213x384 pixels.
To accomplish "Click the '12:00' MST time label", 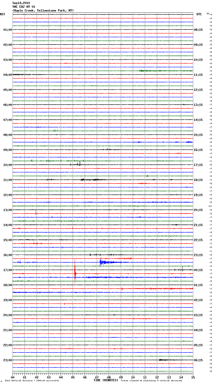I will tap(8, 195).
